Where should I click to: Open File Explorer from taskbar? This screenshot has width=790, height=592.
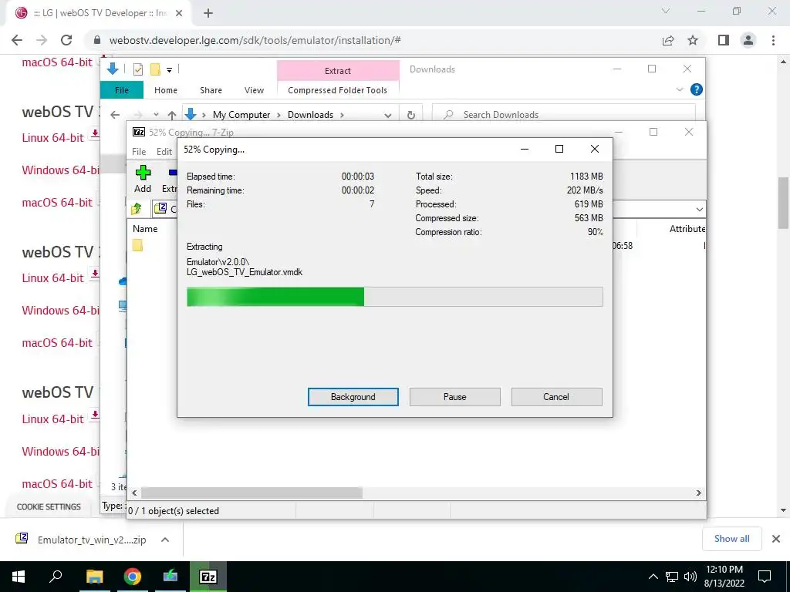(x=94, y=577)
